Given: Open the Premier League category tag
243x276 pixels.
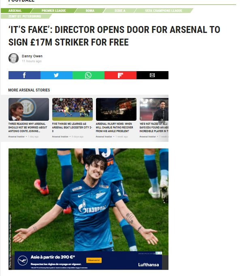Looking at the screenshot, I should (53, 11).
